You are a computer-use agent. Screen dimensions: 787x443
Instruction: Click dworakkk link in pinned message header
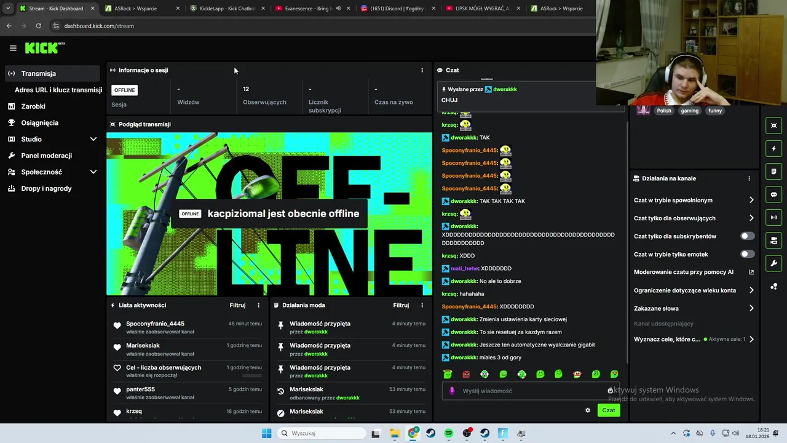coord(505,89)
